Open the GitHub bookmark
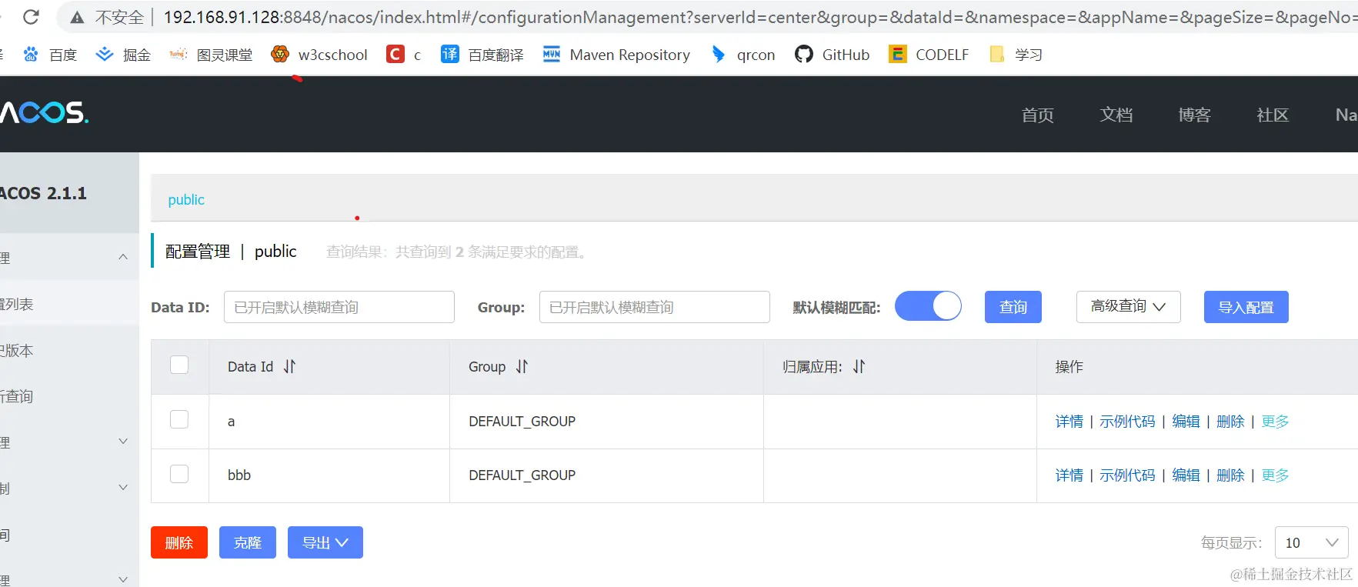Screen dimensions: 1358x587 (x=832, y=55)
